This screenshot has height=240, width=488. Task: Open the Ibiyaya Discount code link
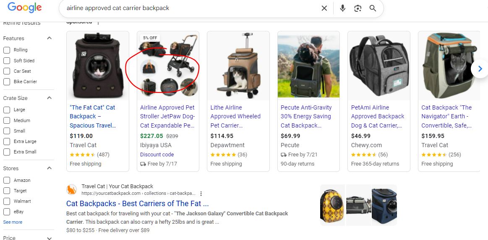157,154
